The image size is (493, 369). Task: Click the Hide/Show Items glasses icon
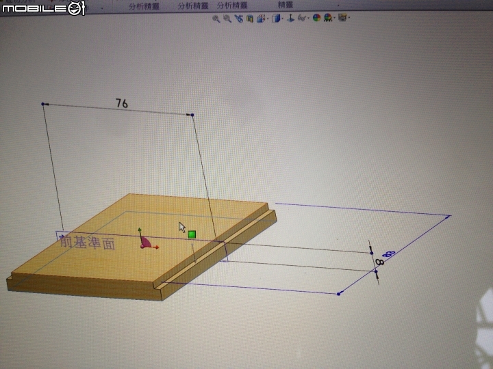(302, 18)
